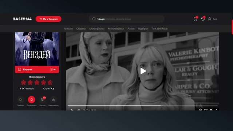Open the Фільми menu item
The image size is (233, 131).
tap(68, 29)
